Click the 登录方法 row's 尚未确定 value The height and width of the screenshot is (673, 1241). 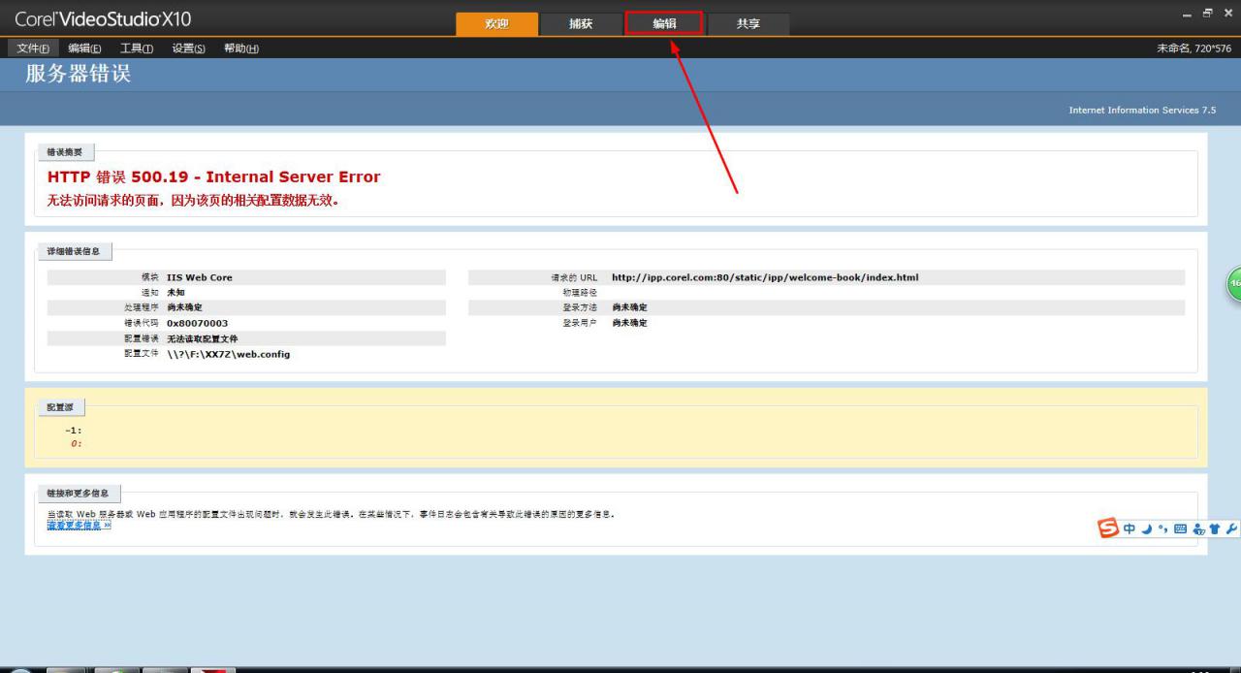tap(629, 307)
